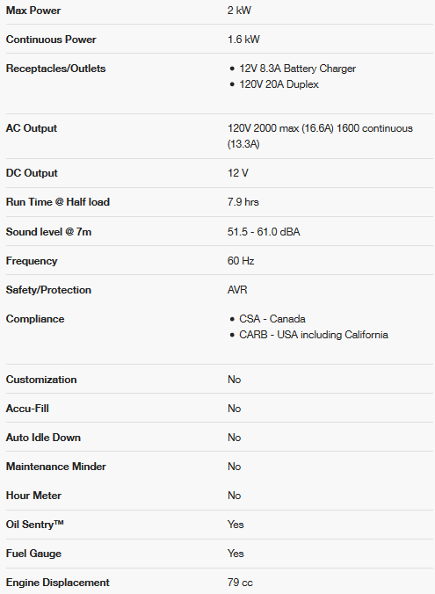This screenshot has width=435, height=594.
Task: Select the 12V 8.3A Battery Charger item
Action: pyautogui.click(x=297, y=69)
